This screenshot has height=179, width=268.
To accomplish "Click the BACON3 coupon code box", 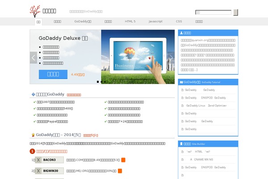I will click(50, 160).
